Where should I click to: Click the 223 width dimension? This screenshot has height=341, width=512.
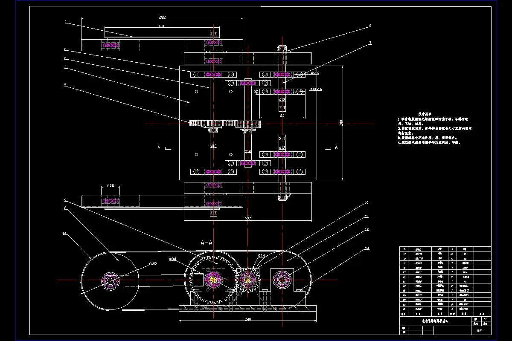tap(247, 219)
